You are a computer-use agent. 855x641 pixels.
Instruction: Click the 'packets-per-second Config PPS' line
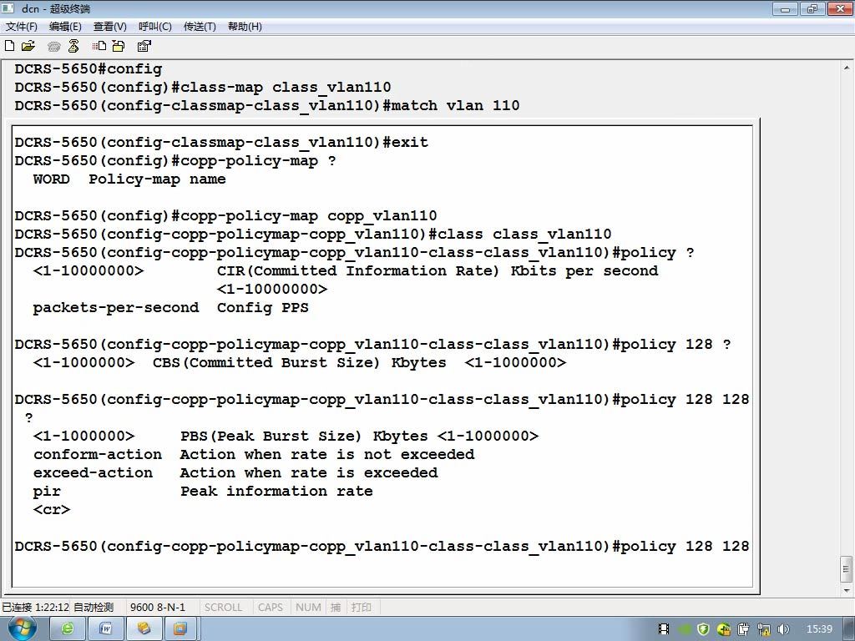click(x=170, y=308)
